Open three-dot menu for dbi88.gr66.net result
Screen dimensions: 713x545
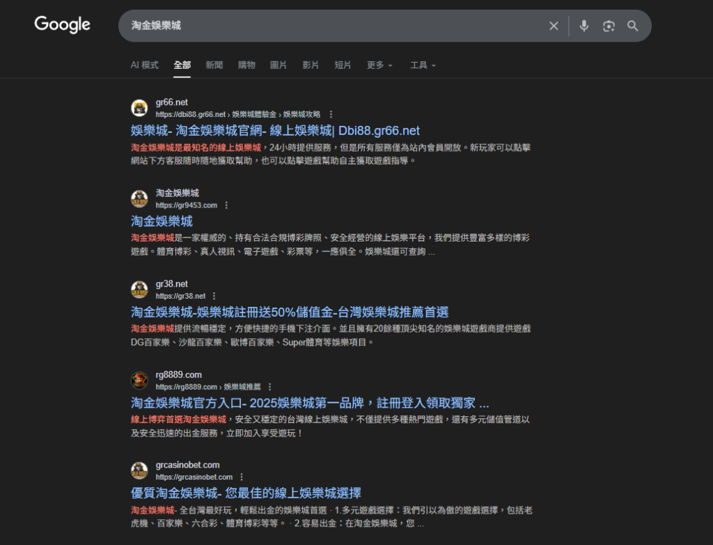(331, 114)
